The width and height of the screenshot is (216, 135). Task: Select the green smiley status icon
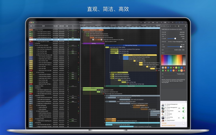point(179,68)
